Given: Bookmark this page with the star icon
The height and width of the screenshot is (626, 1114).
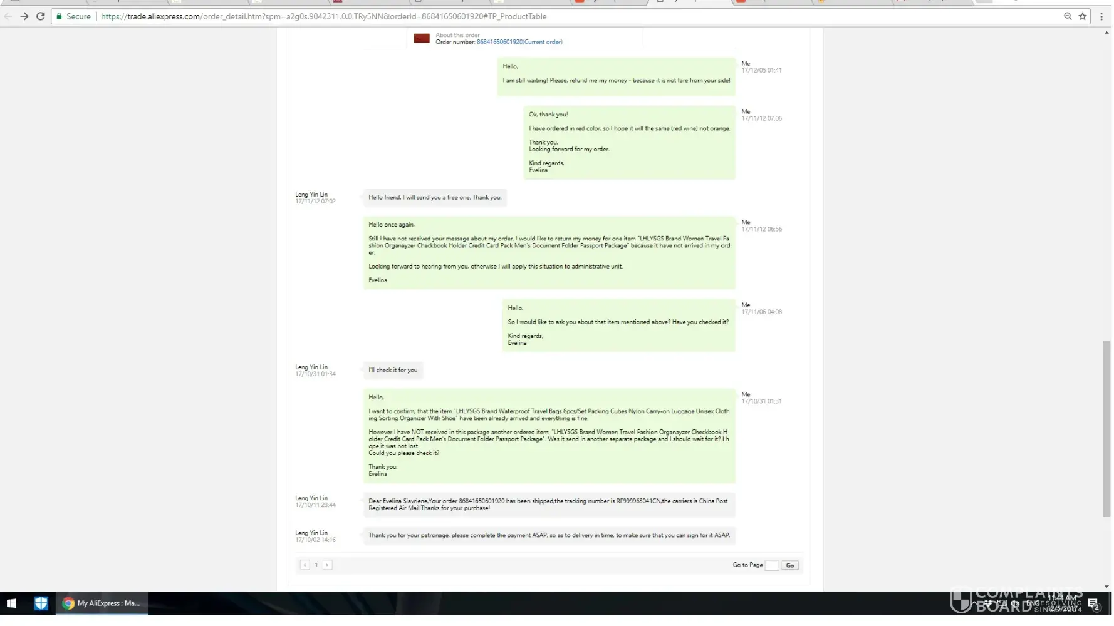Looking at the screenshot, I should pyautogui.click(x=1083, y=16).
